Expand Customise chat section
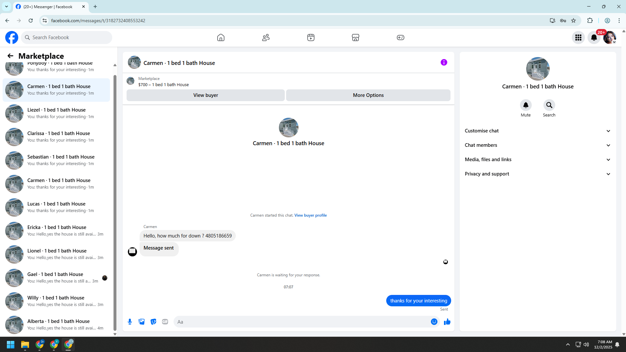The image size is (626, 352). (x=538, y=131)
